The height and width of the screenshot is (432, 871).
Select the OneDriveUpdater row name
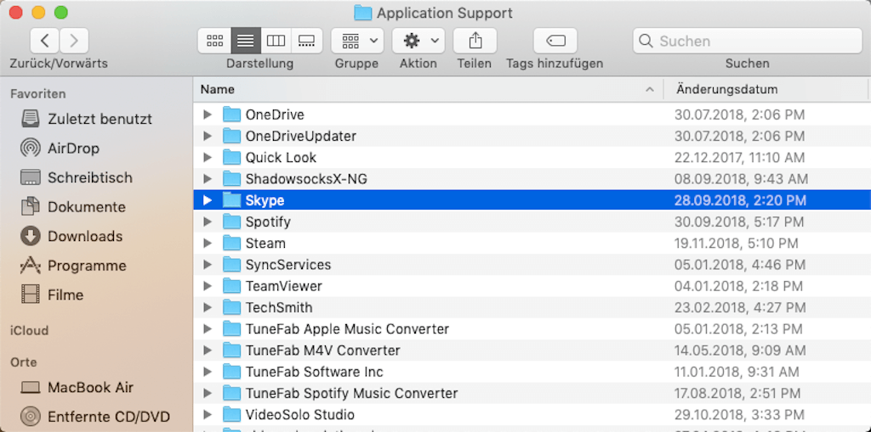pos(301,136)
